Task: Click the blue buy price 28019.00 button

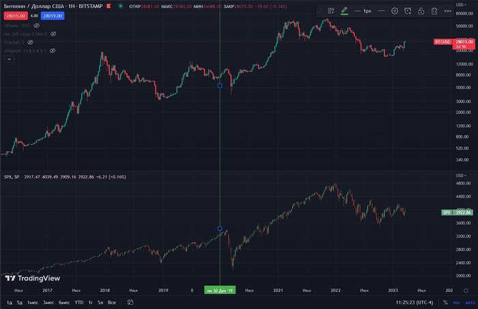Action: [x=52, y=15]
